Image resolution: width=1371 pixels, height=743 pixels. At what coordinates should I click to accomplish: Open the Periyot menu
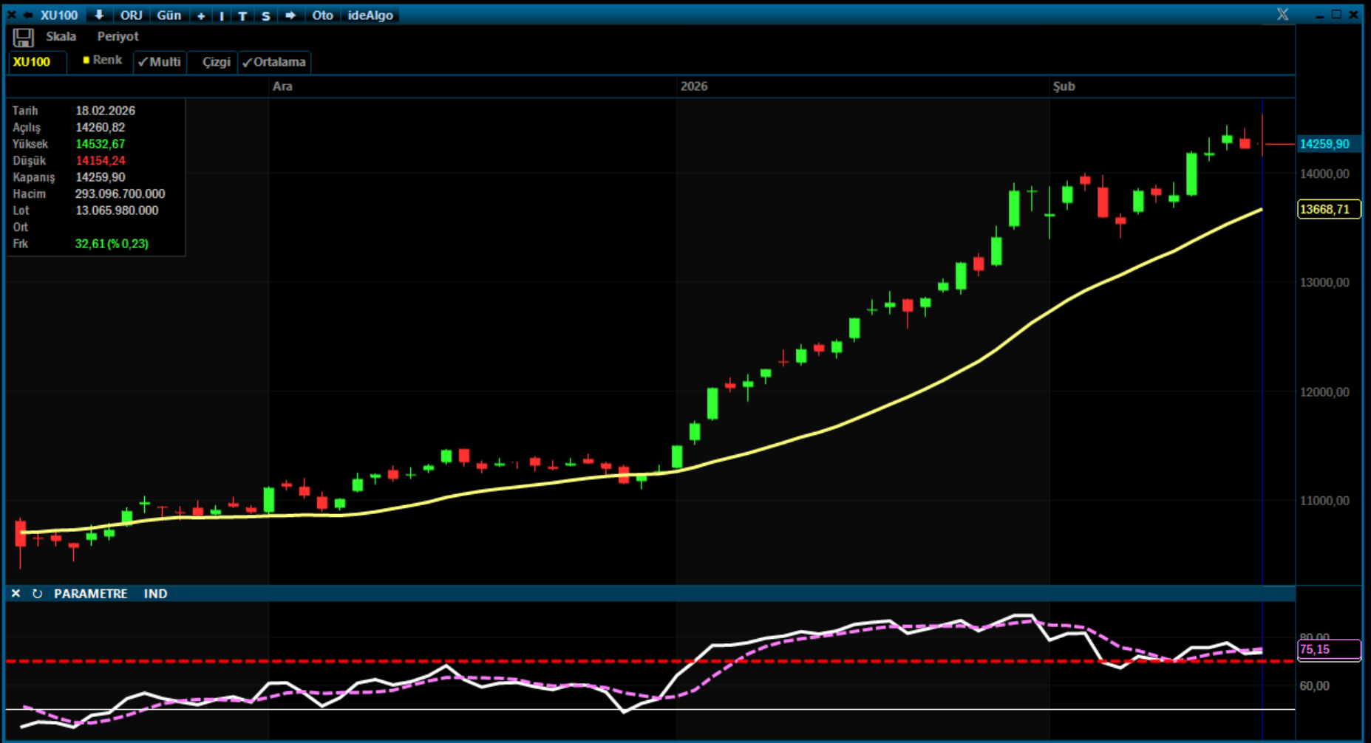(x=118, y=36)
